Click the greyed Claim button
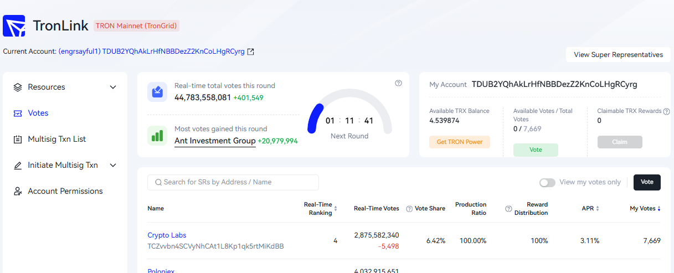The image size is (674, 273). (x=620, y=142)
